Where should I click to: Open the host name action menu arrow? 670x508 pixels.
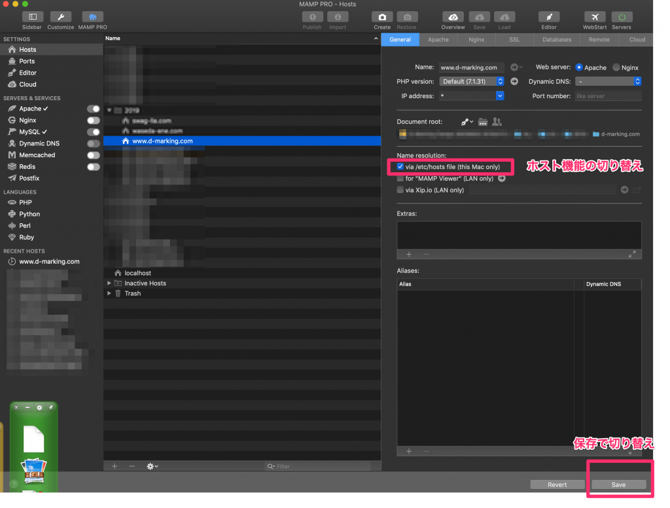516,67
